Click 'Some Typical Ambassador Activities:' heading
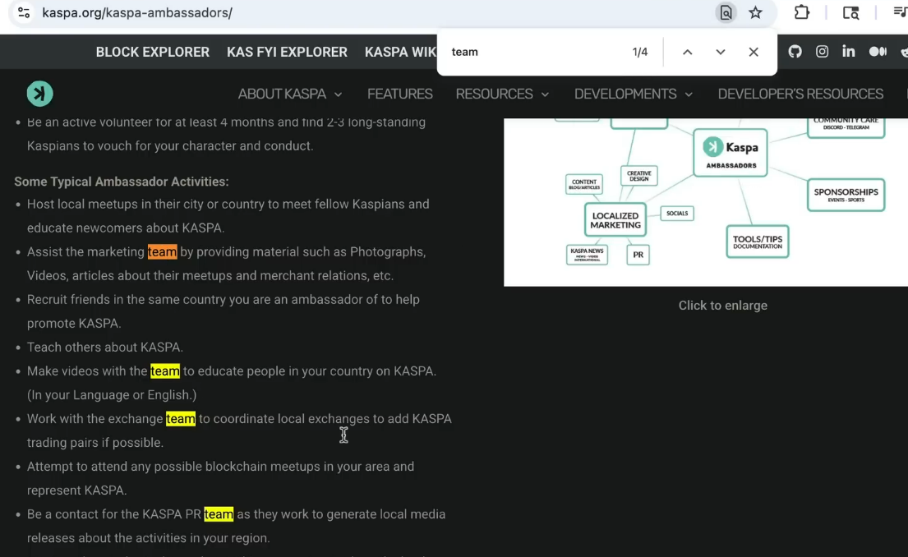This screenshot has height=557, width=908. pyautogui.click(x=121, y=182)
